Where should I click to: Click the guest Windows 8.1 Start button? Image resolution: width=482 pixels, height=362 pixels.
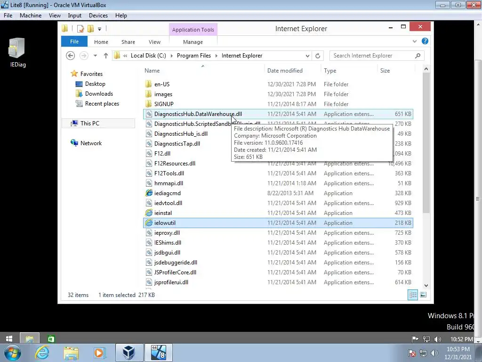point(9,338)
